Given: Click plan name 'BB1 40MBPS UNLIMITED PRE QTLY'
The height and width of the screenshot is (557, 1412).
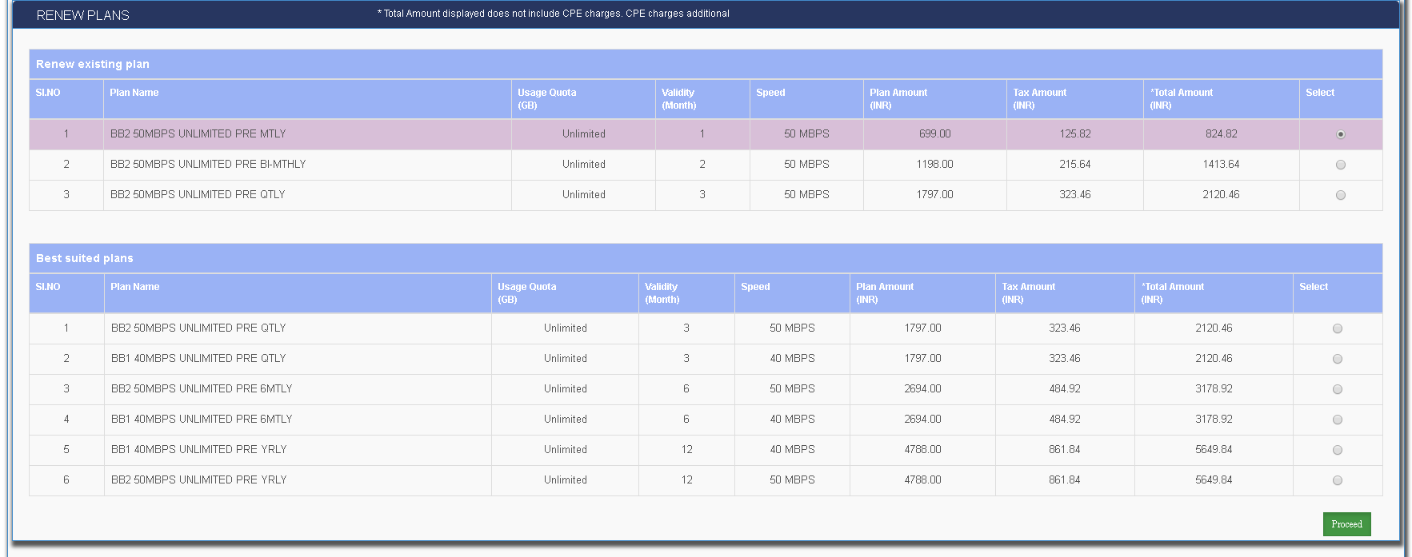Looking at the screenshot, I should click(x=198, y=358).
